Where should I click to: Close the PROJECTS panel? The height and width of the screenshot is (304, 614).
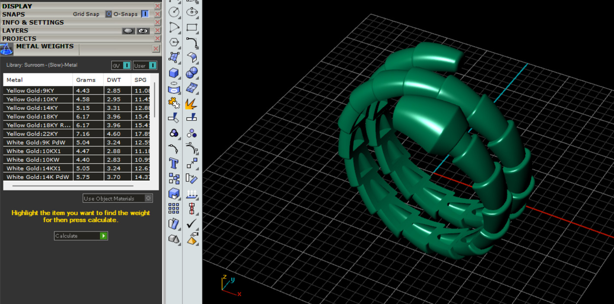pyautogui.click(x=157, y=38)
